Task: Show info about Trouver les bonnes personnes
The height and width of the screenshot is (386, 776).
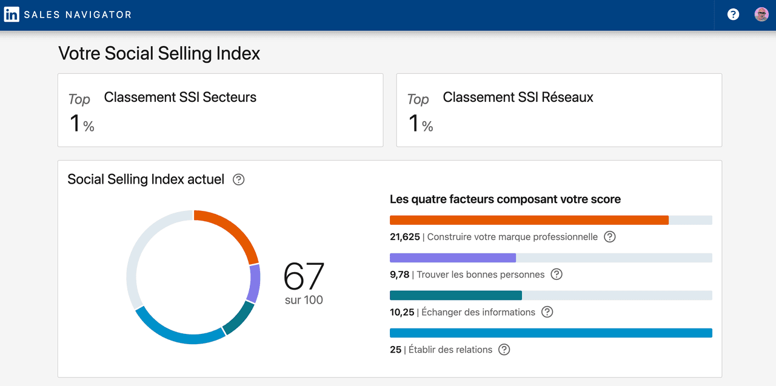Action: [557, 275]
